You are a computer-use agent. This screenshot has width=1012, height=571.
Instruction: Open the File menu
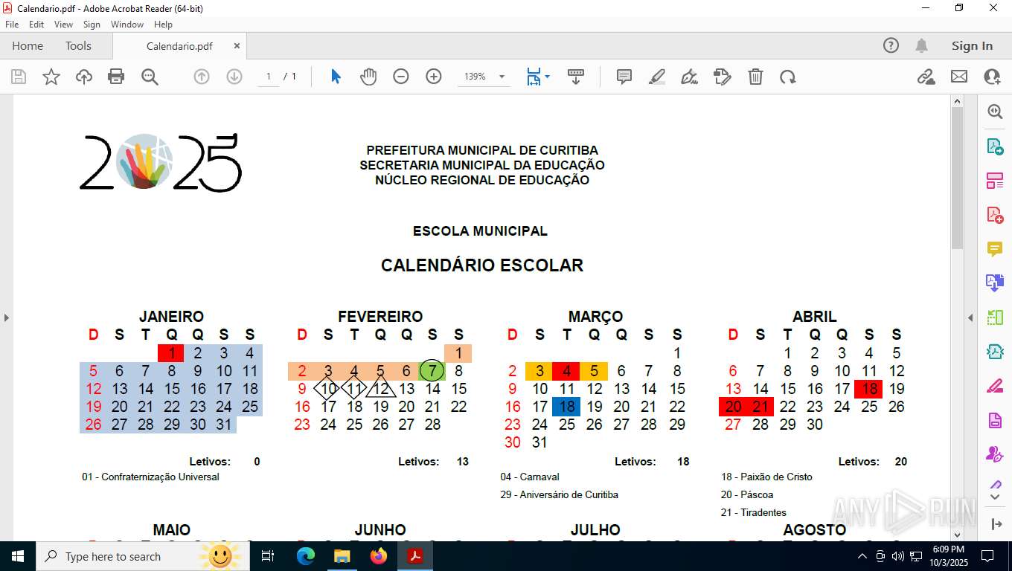click(x=12, y=25)
